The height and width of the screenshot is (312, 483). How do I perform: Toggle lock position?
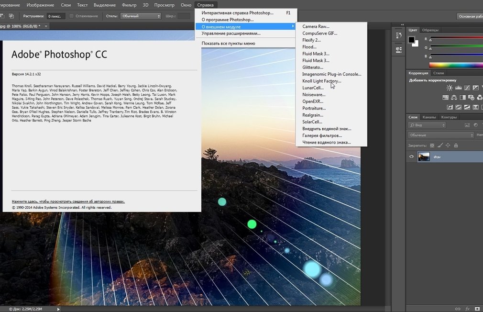(448, 145)
